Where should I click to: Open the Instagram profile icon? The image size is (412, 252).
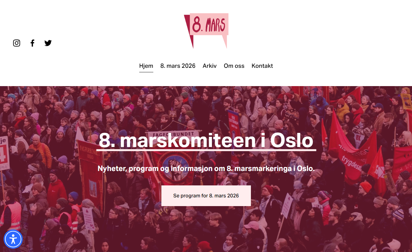[16, 43]
